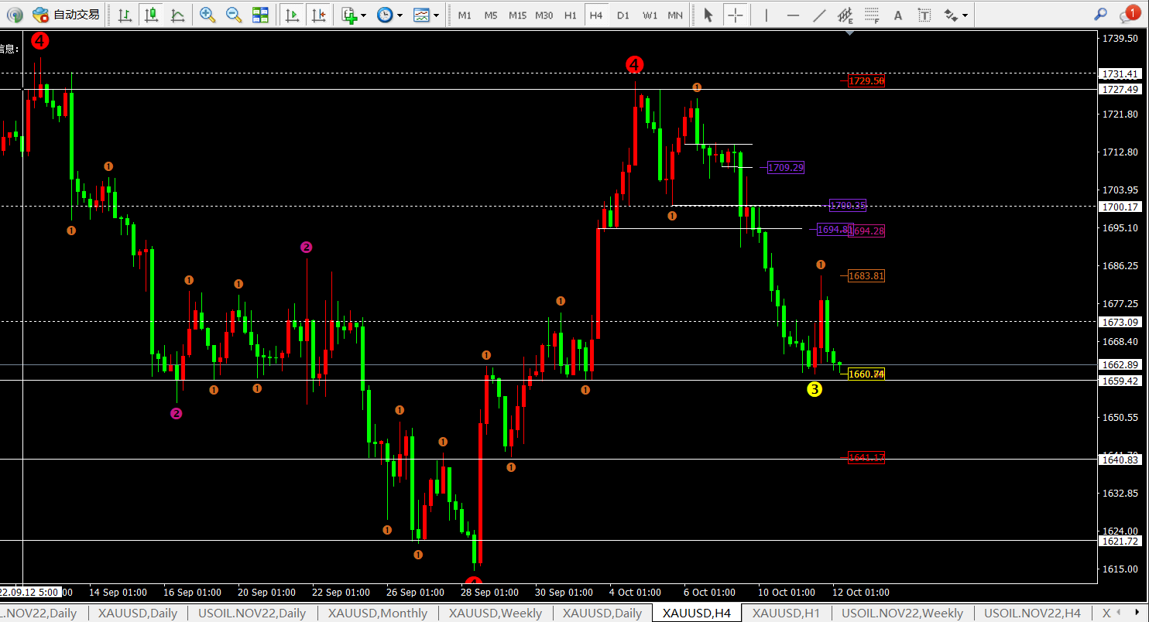Pick the Fibonacci retracement tool

(872, 15)
